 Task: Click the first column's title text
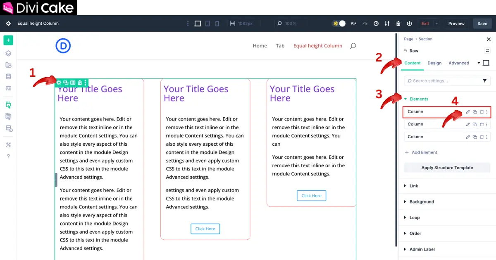[90, 94]
